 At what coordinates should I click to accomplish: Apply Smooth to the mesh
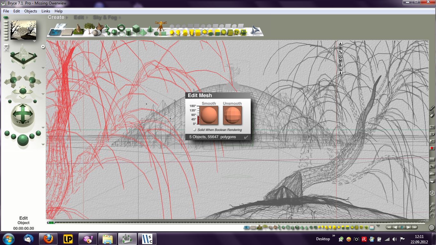click(209, 115)
